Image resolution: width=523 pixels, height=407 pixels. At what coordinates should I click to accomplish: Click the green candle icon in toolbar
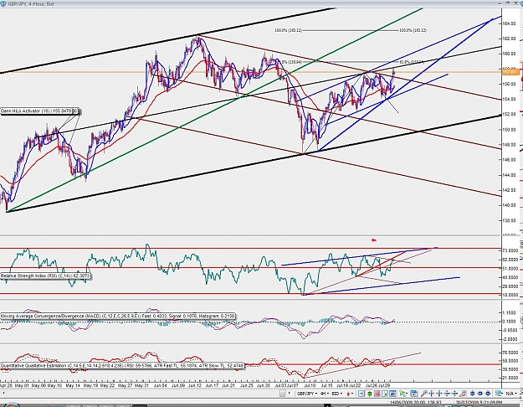[x=369, y=394]
